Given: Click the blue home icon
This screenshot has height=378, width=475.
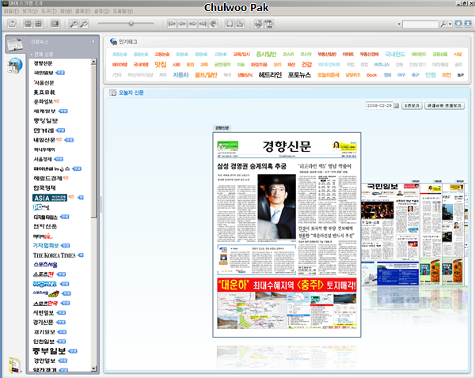Looking at the screenshot, I should tap(458, 24).
